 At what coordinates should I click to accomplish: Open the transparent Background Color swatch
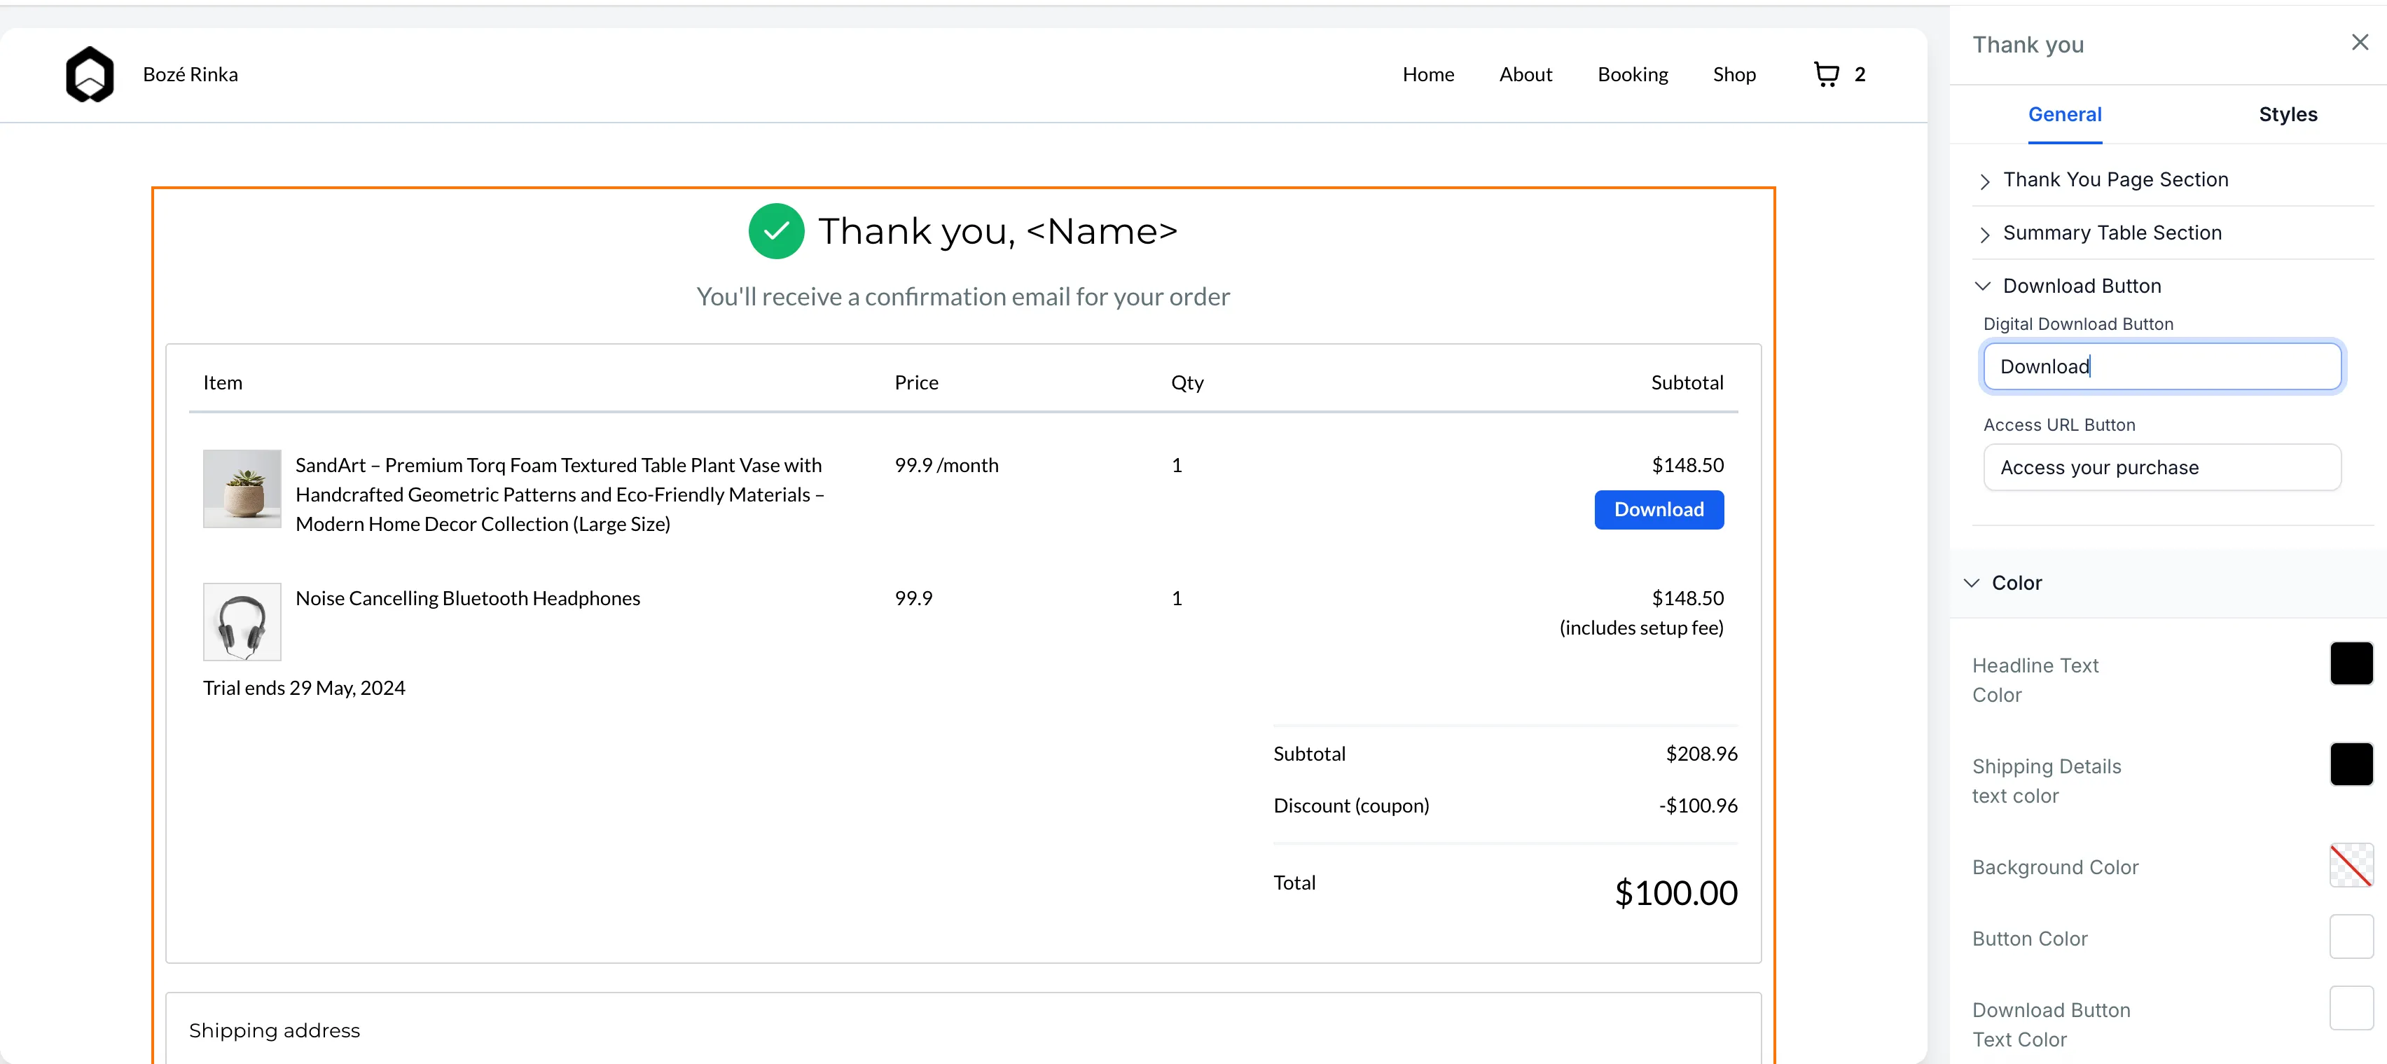click(x=2350, y=866)
